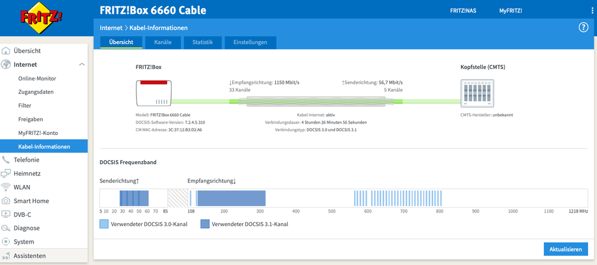Click the DOCSIS 3.1-Kanal legend swatch

point(205,224)
